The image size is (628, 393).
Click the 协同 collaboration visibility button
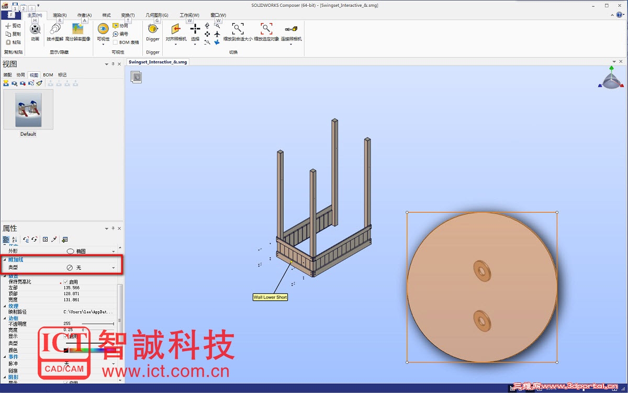(x=120, y=26)
